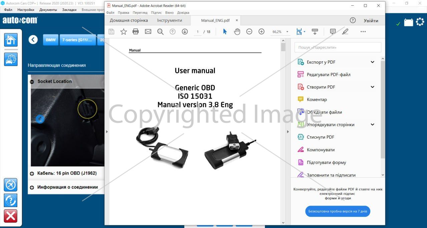Open Autocom Закладки menu
This screenshot has height=228, width=427.
pos(69,10)
